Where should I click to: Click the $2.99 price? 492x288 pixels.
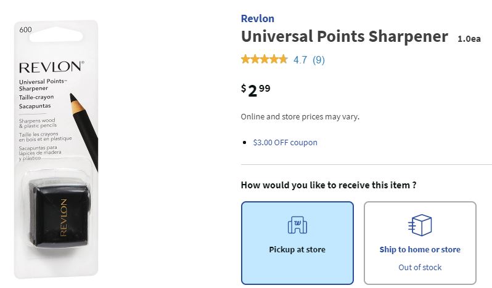tap(255, 90)
